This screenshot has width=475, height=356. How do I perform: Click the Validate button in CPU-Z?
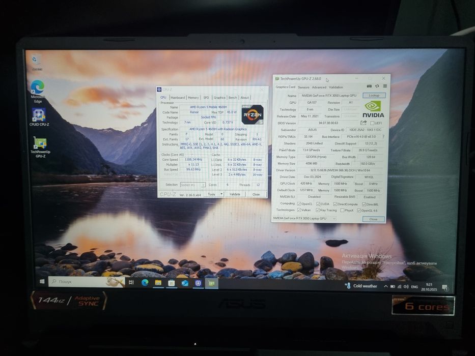tap(235, 194)
